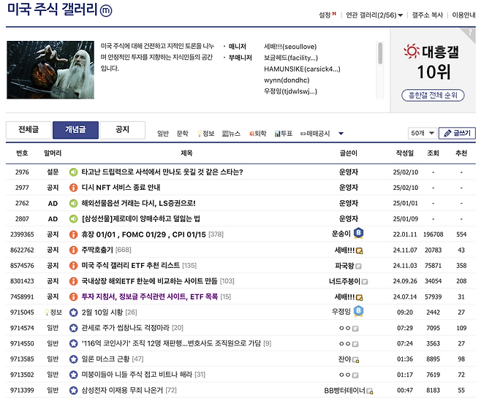Open post 미붕이들아 니들 주식 접고 비트나 해라
This screenshot has width=481, height=398.
click(137, 375)
